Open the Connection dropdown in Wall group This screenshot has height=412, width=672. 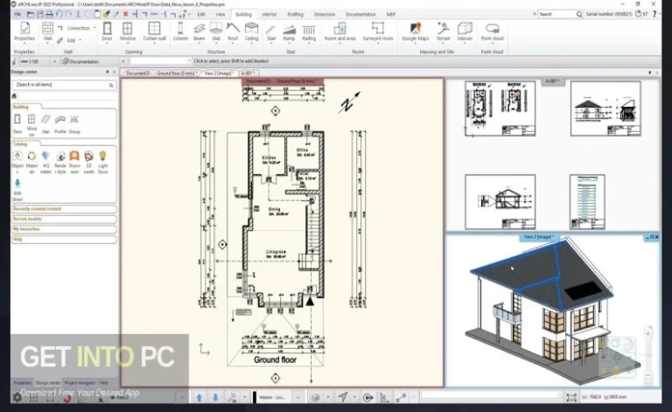pyautogui.click(x=80, y=28)
